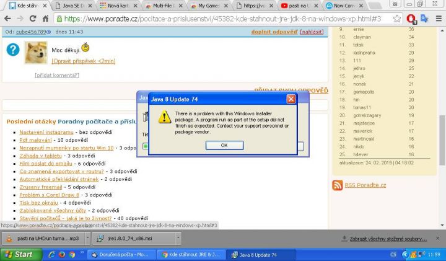Launch Firefox from quick launch

pyautogui.click(x=62, y=254)
